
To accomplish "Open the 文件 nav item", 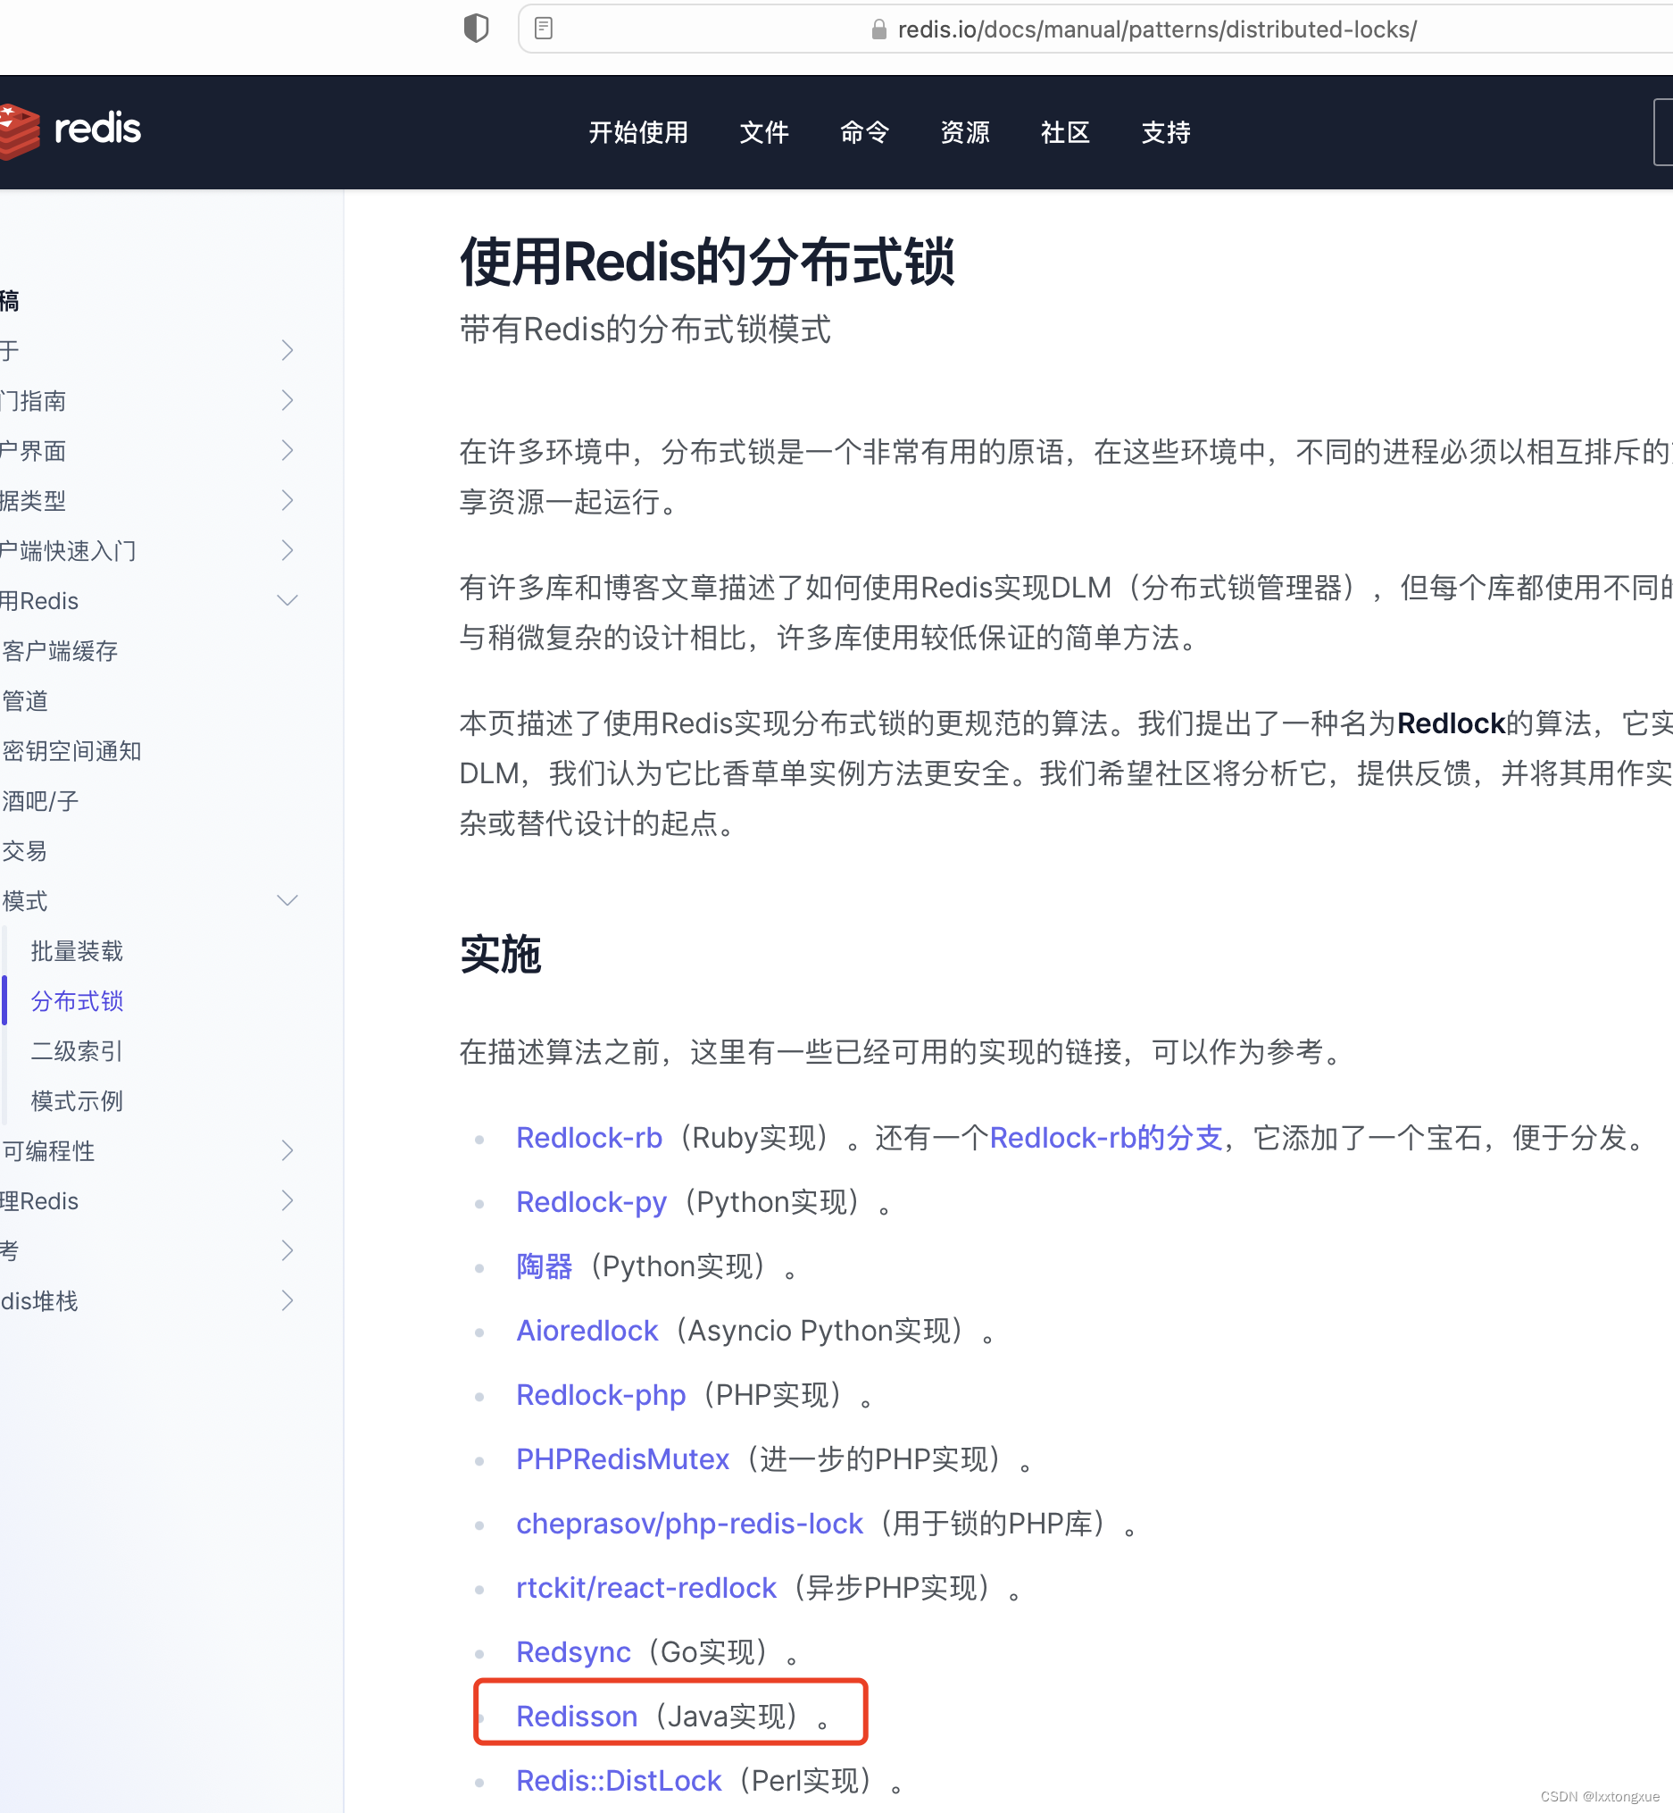I will (x=764, y=132).
